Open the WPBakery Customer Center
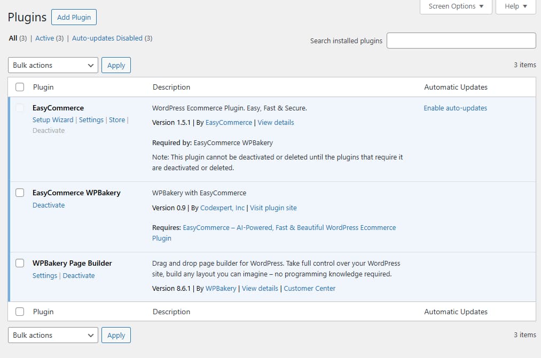541x358 pixels. 309,288
